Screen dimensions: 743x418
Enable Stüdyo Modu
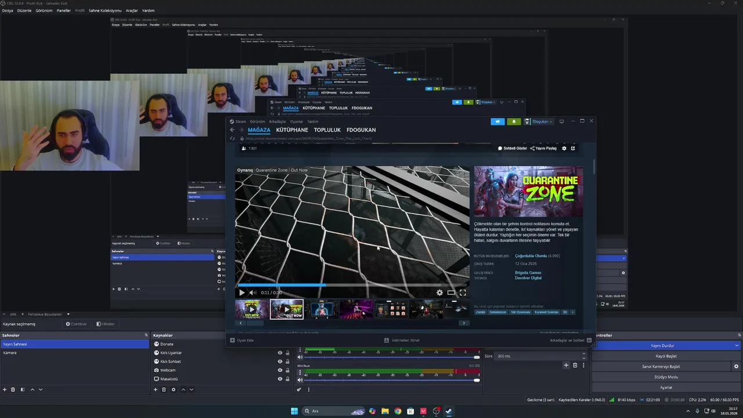point(666,377)
